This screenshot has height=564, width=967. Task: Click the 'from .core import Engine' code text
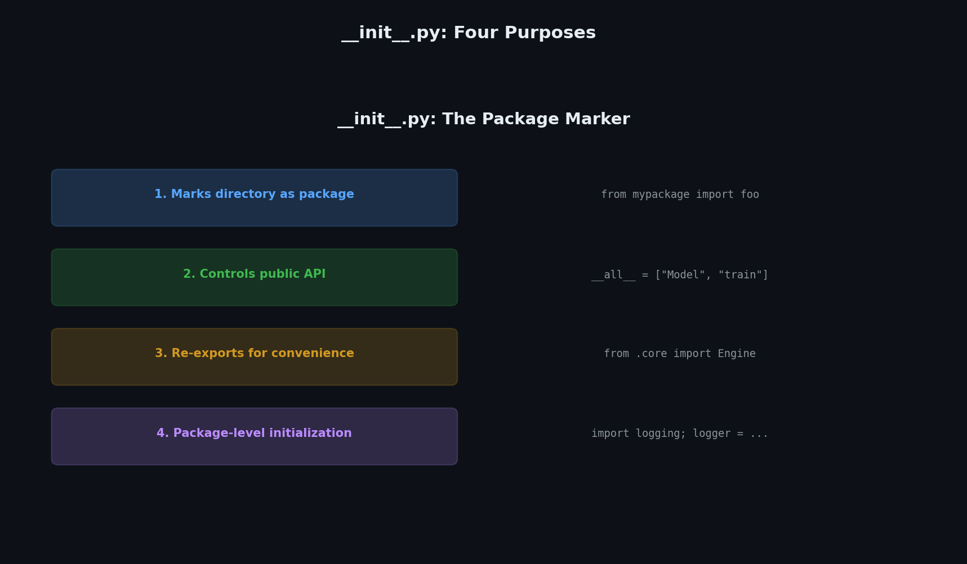pyautogui.click(x=680, y=354)
